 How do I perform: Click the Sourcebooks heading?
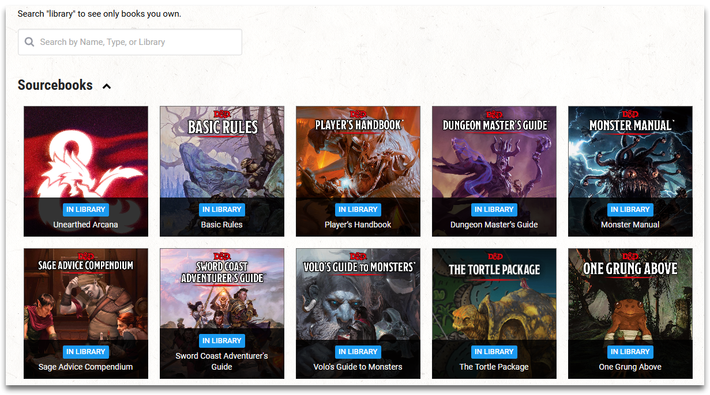click(x=55, y=85)
